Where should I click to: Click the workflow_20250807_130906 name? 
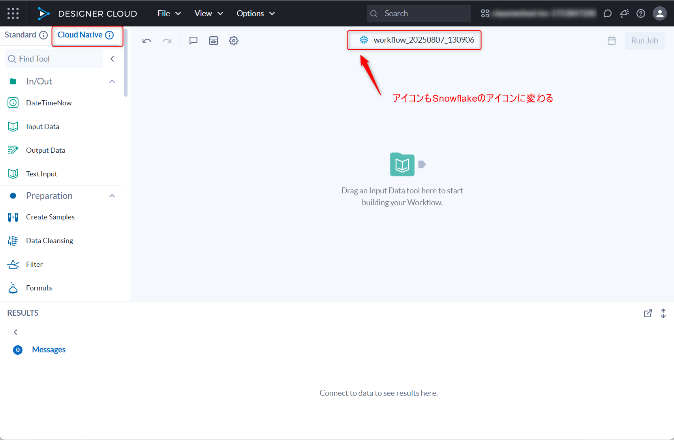(x=424, y=40)
